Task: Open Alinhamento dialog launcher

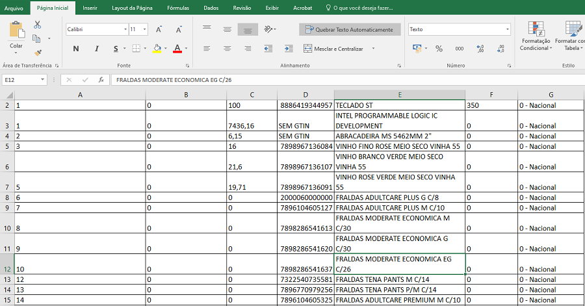Action: point(399,66)
